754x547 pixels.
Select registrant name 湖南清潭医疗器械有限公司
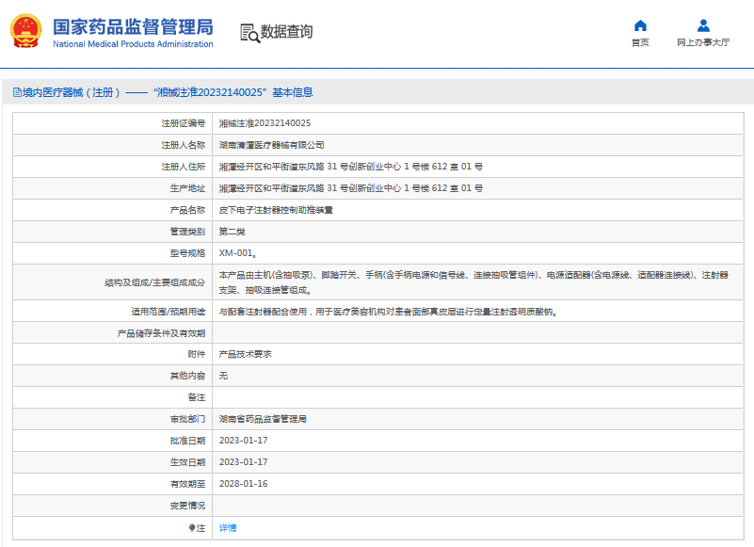pyautogui.click(x=271, y=145)
